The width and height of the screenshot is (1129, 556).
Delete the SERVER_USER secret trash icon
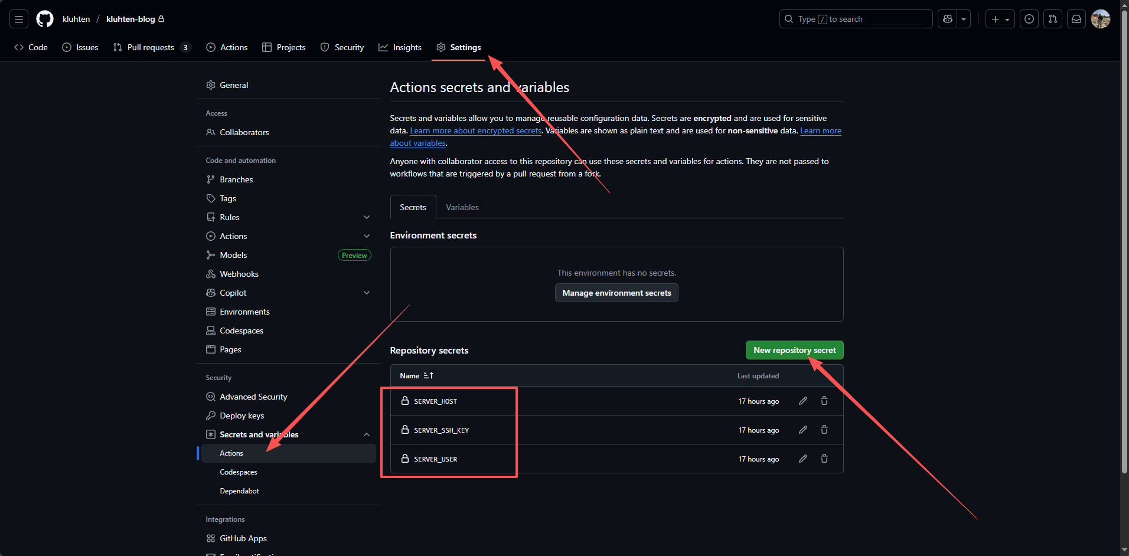coord(824,459)
